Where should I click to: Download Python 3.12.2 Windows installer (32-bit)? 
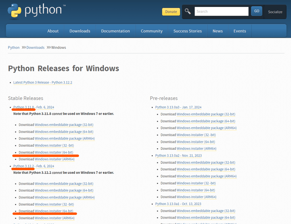(x=54, y=204)
